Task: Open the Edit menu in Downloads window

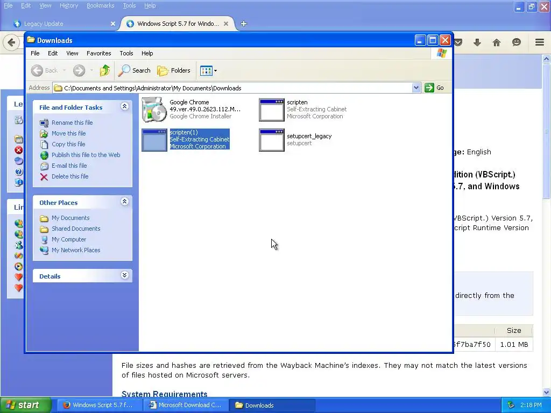Action: (53, 53)
